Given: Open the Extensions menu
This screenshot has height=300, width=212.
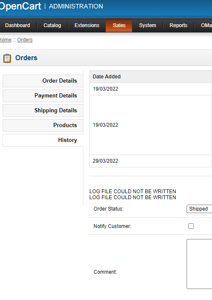Looking at the screenshot, I should pyautogui.click(x=87, y=25).
